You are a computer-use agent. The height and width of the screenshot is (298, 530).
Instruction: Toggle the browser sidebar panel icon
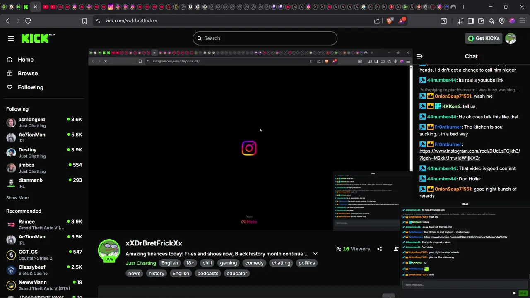(471, 21)
